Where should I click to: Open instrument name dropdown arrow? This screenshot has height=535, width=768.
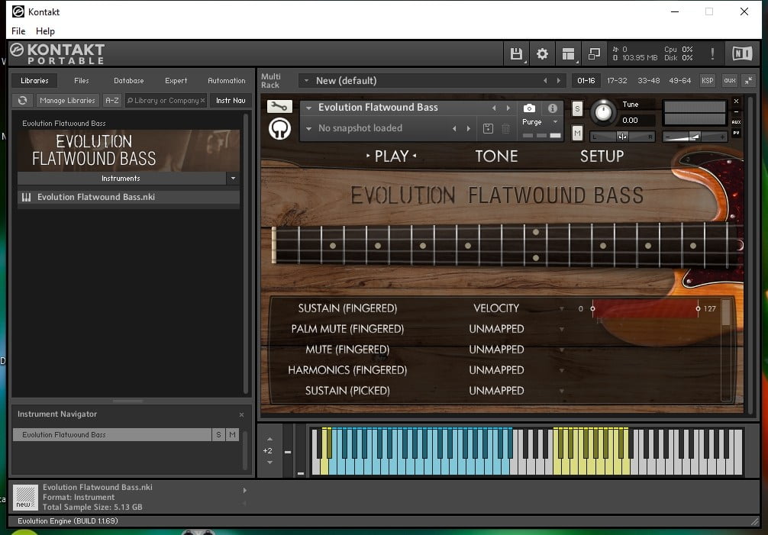coord(308,108)
